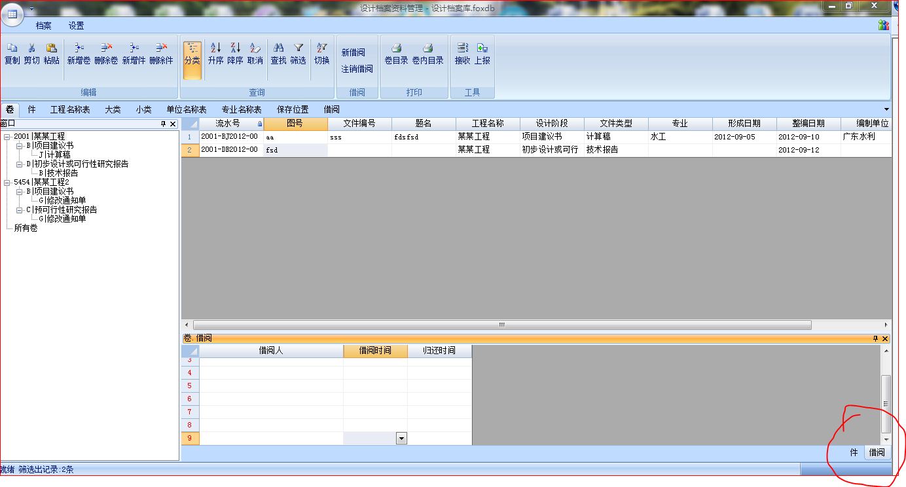Sort ascending with the 升序 icon

click(x=215, y=48)
